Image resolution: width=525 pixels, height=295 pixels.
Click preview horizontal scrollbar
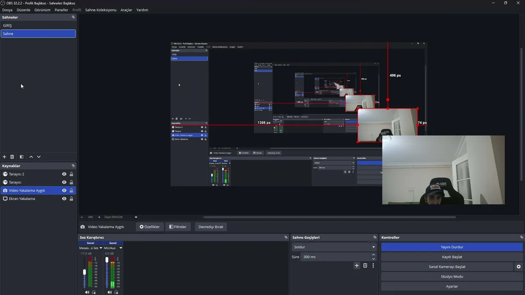click(x=329, y=217)
